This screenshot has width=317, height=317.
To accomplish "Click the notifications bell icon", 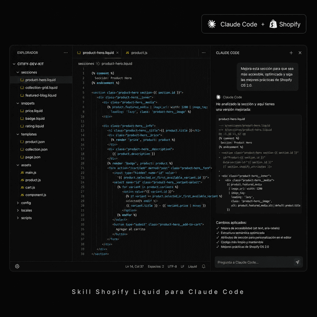I will point(204,266).
